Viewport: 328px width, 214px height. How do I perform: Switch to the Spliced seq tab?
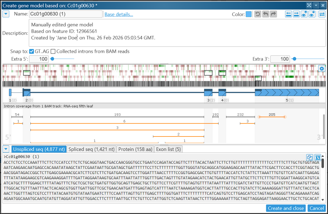pos(91,149)
